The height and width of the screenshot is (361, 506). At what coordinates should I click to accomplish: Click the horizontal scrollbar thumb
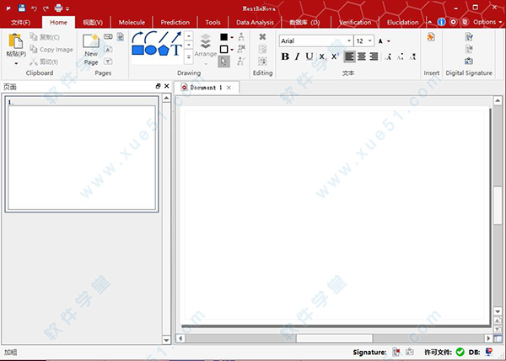pos(334,338)
